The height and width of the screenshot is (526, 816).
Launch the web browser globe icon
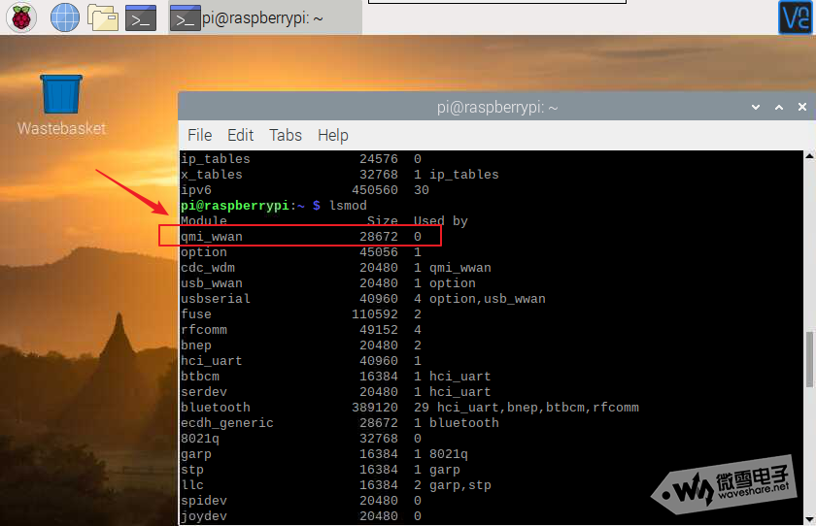[64, 16]
